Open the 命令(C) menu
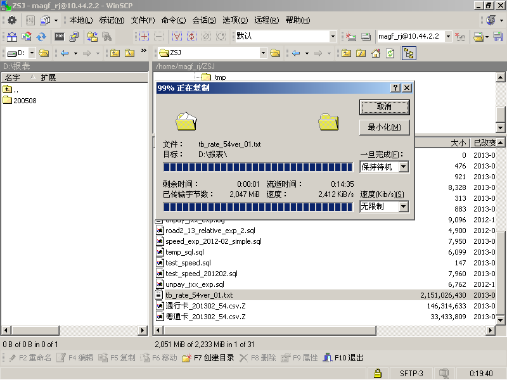The image size is (507, 380). point(174,20)
